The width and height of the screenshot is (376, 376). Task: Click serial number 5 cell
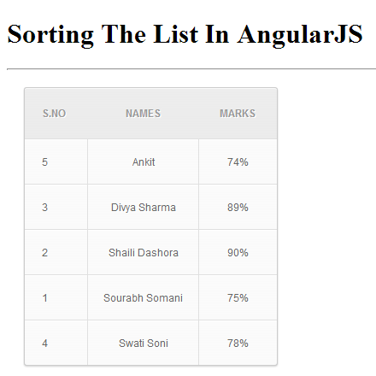[x=56, y=162]
